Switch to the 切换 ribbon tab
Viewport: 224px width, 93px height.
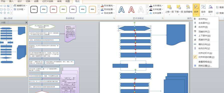coord(28,1)
